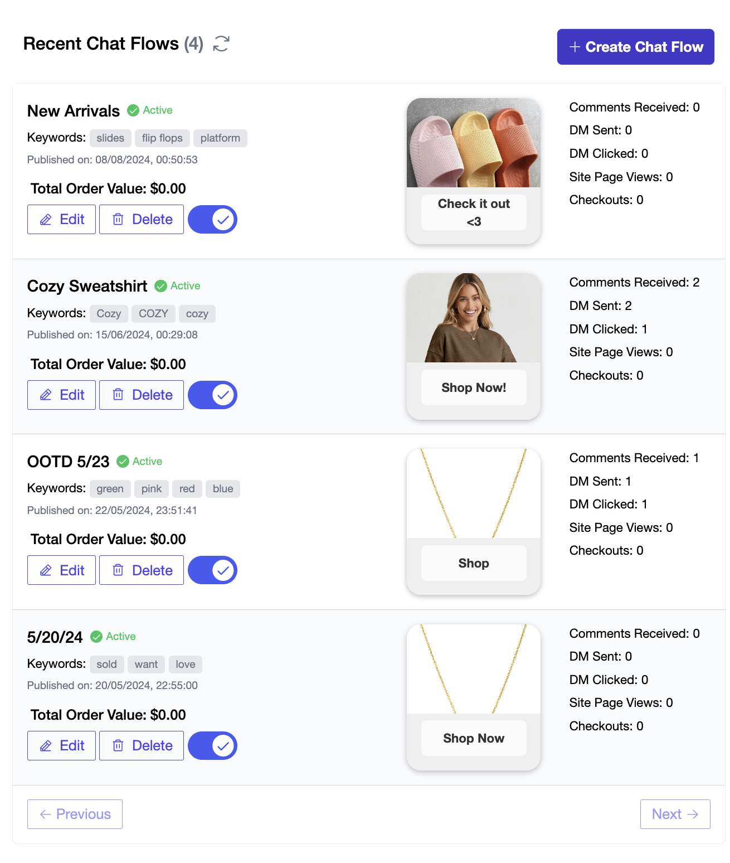Click pencil icon for Cozy Sweatshirt flow
This screenshot has height=863, width=730.
[46, 395]
